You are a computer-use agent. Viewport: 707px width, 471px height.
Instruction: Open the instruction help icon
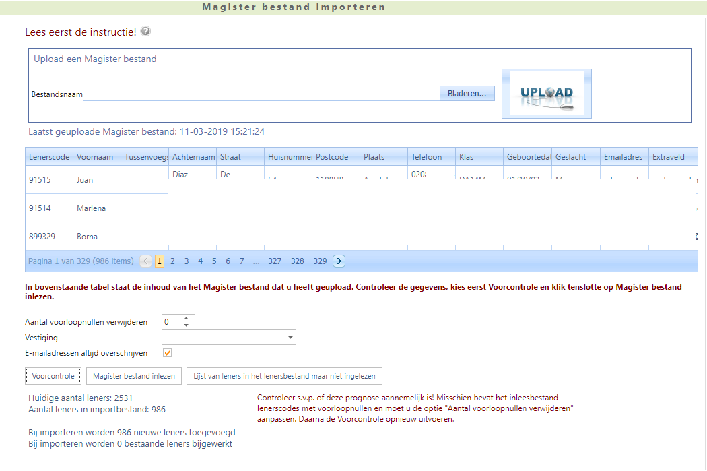click(x=145, y=32)
